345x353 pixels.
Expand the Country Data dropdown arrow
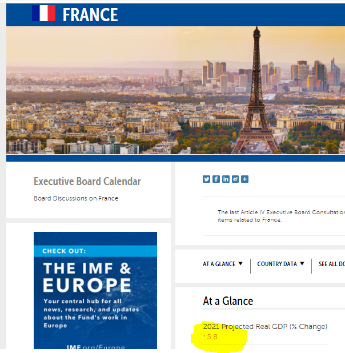[302, 264]
